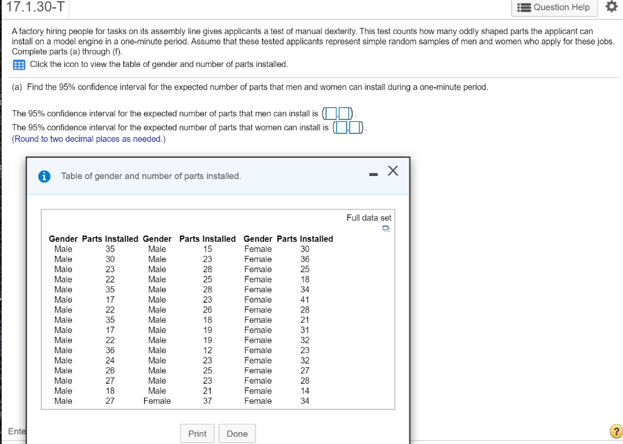Click the 'Round to two decimal places' note

click(89, 139)
